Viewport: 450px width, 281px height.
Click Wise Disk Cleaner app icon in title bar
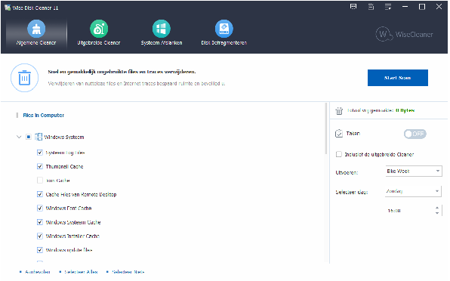pyautogui.click(x=8, y=8)
